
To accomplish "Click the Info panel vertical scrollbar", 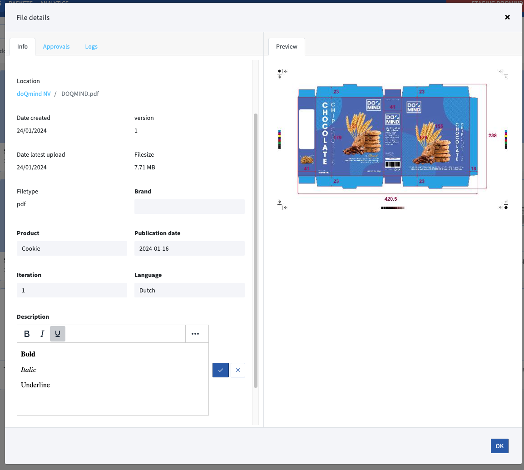I will 255,250.
